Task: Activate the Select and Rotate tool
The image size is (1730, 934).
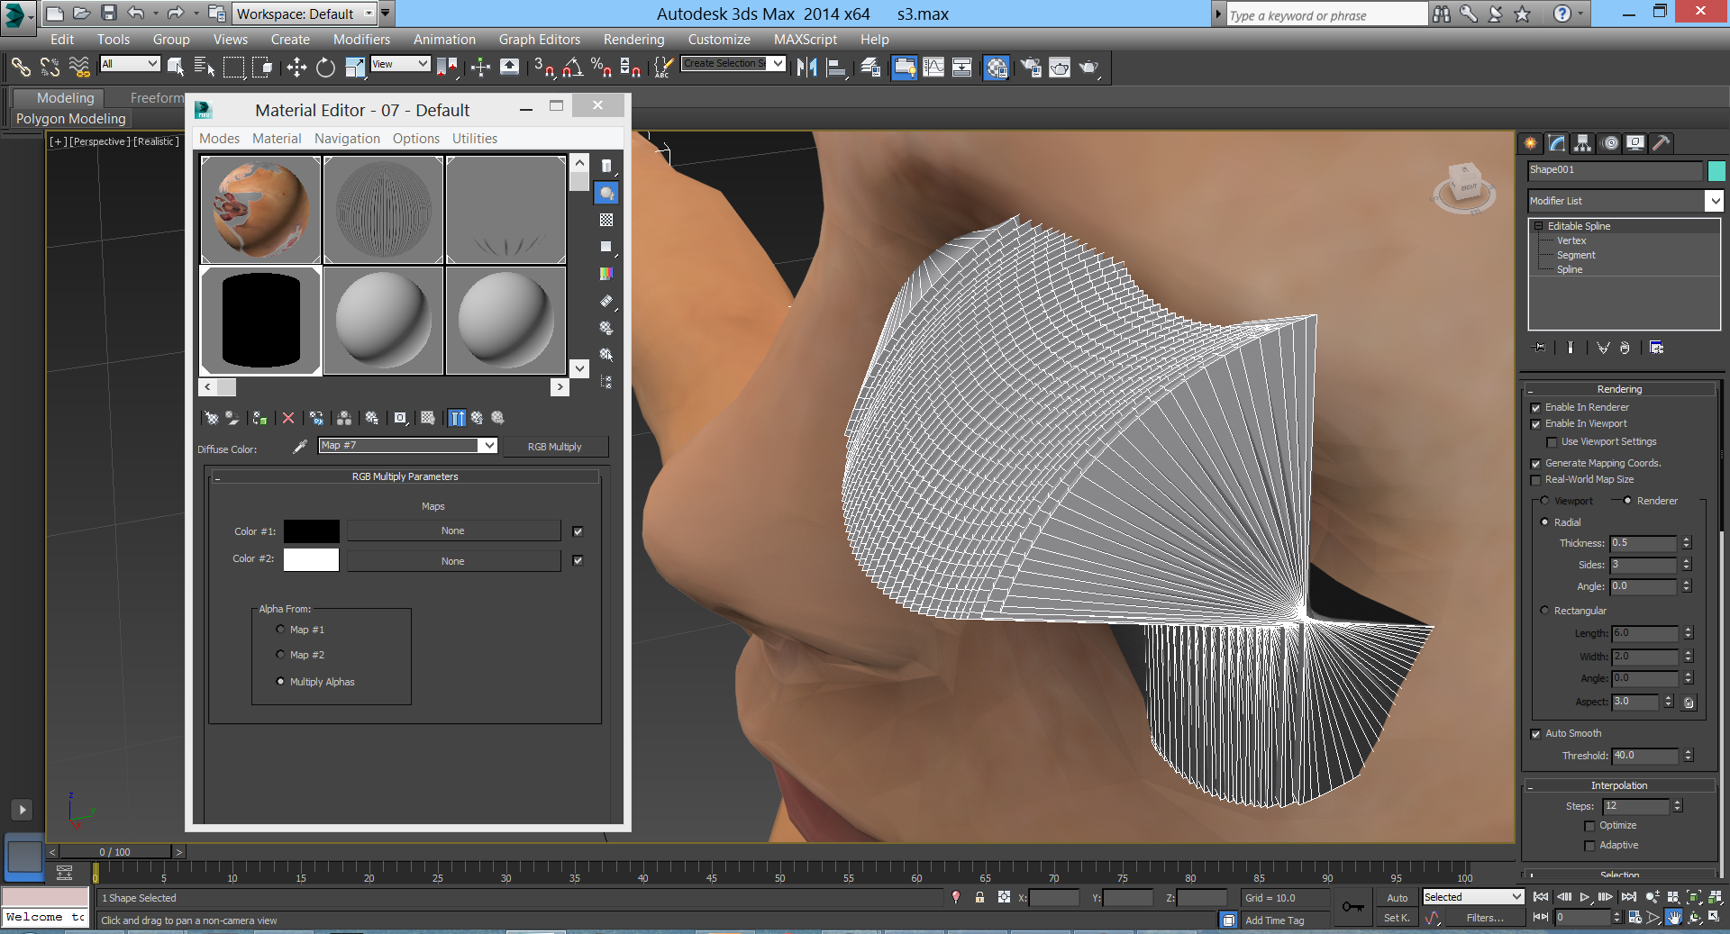Action: tap(325, 68)
